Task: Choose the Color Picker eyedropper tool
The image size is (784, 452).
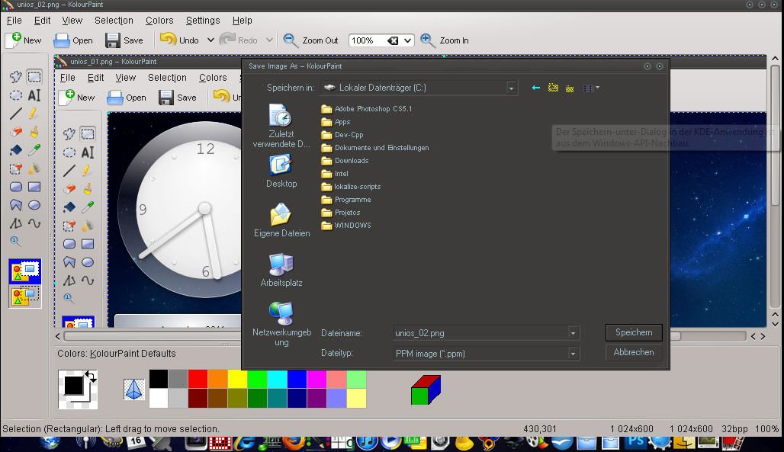Action: 34,151
